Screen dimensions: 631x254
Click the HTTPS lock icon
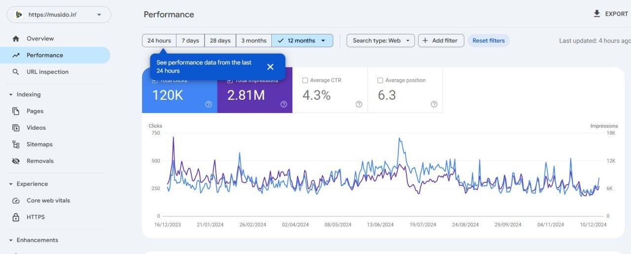pyautogui.click(x=16, y=217)
